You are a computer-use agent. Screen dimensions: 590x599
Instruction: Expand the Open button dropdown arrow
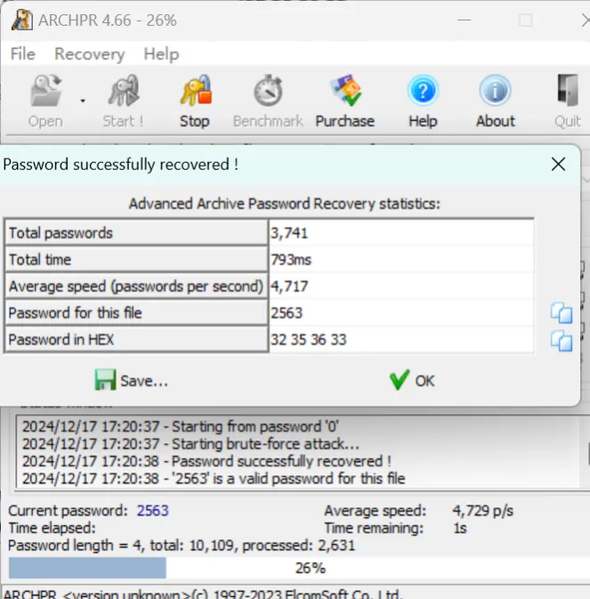point(83,101)
